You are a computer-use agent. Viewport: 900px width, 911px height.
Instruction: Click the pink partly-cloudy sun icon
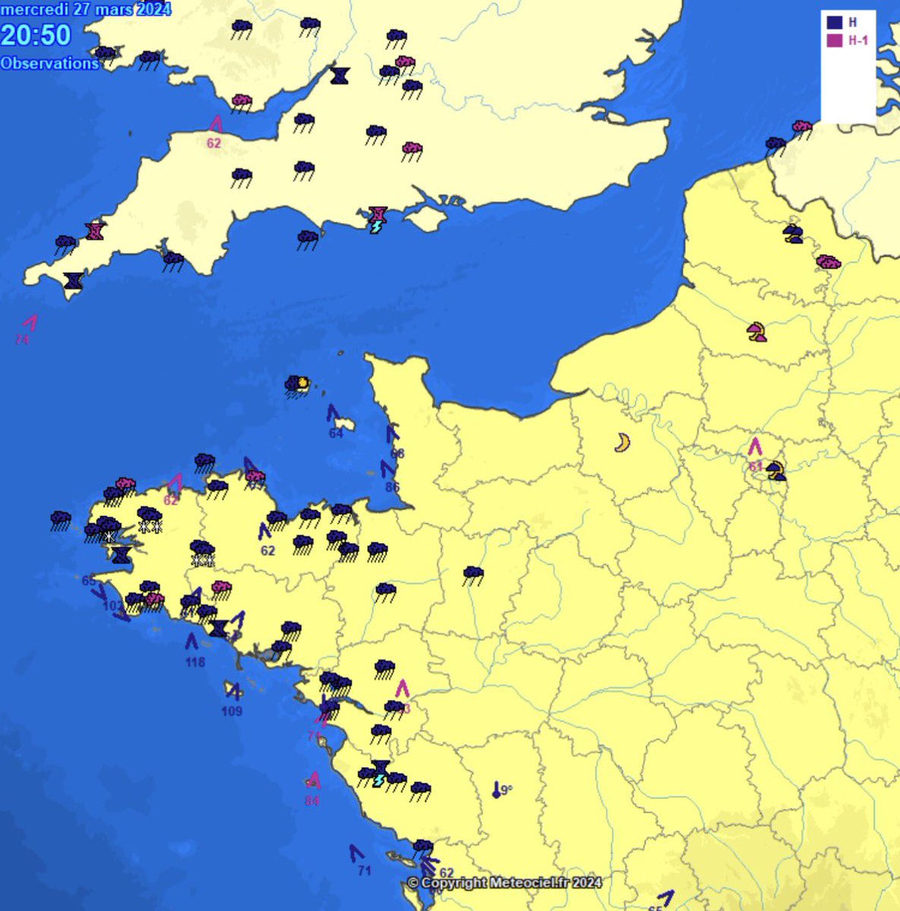point(756,332)
